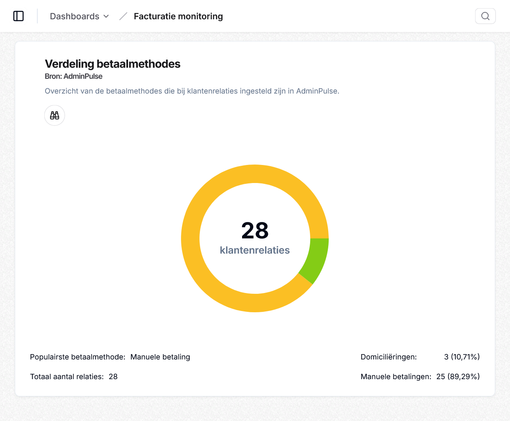Image resolution: width=510 pixels, height=421 pixels.
Task: Open search with the magnifier icon
Action: (x=485, y=16)
